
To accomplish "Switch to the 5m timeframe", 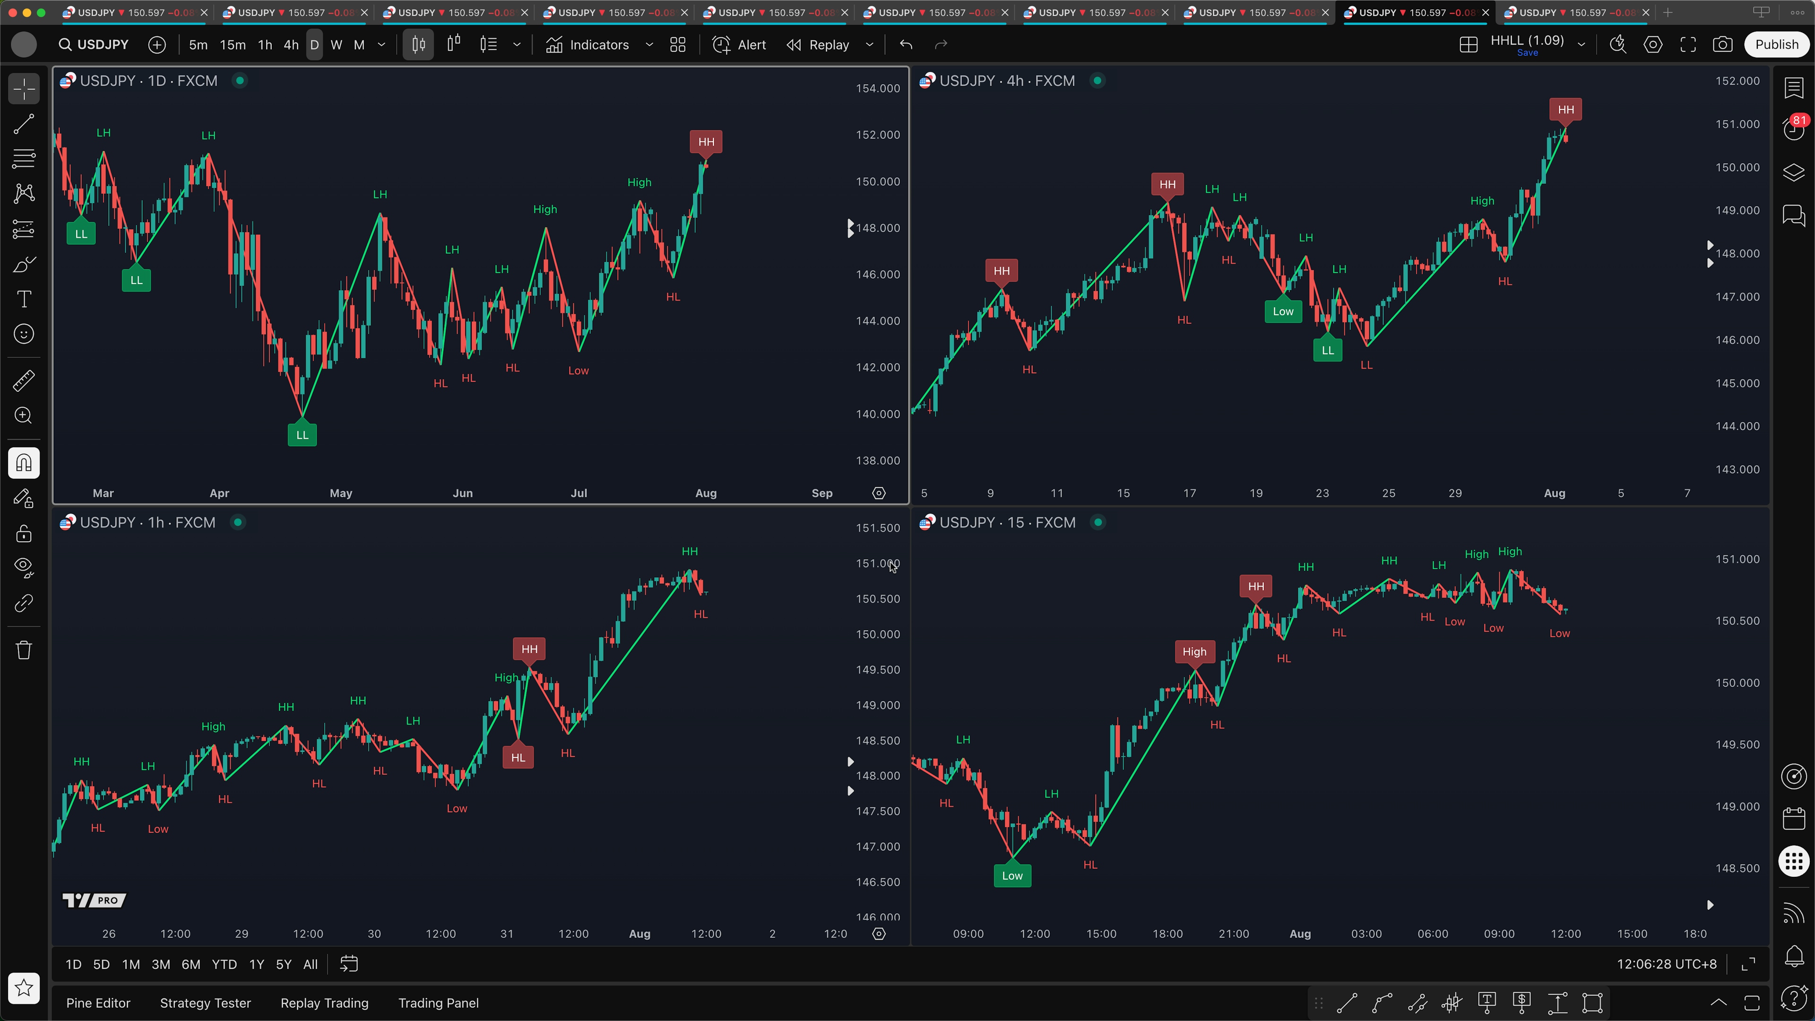I will tap(198, 44).
